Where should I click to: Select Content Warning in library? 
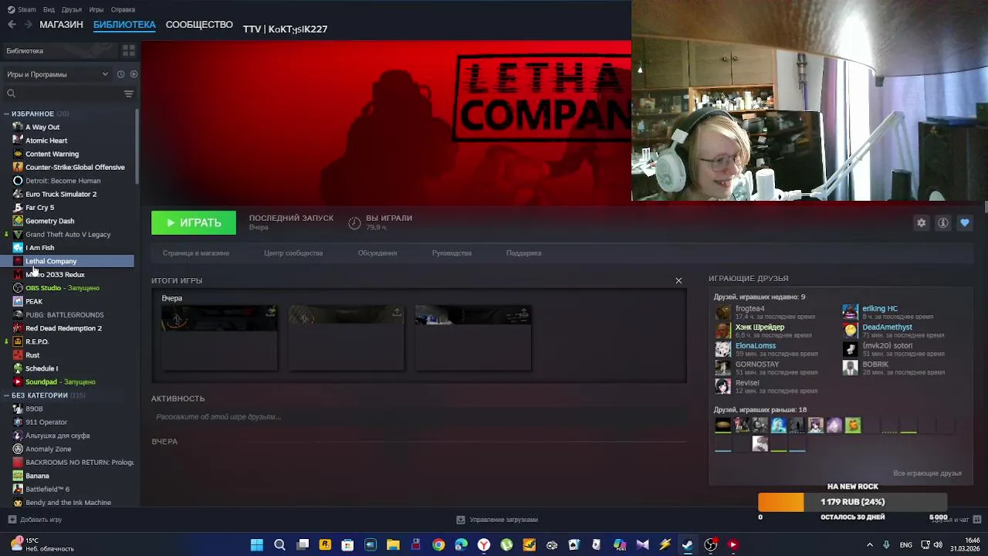[52, 154]
